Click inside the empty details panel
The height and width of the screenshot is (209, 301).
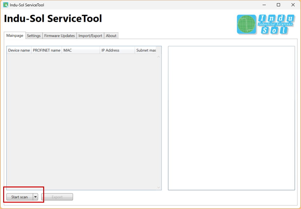[x=231, y=118]
